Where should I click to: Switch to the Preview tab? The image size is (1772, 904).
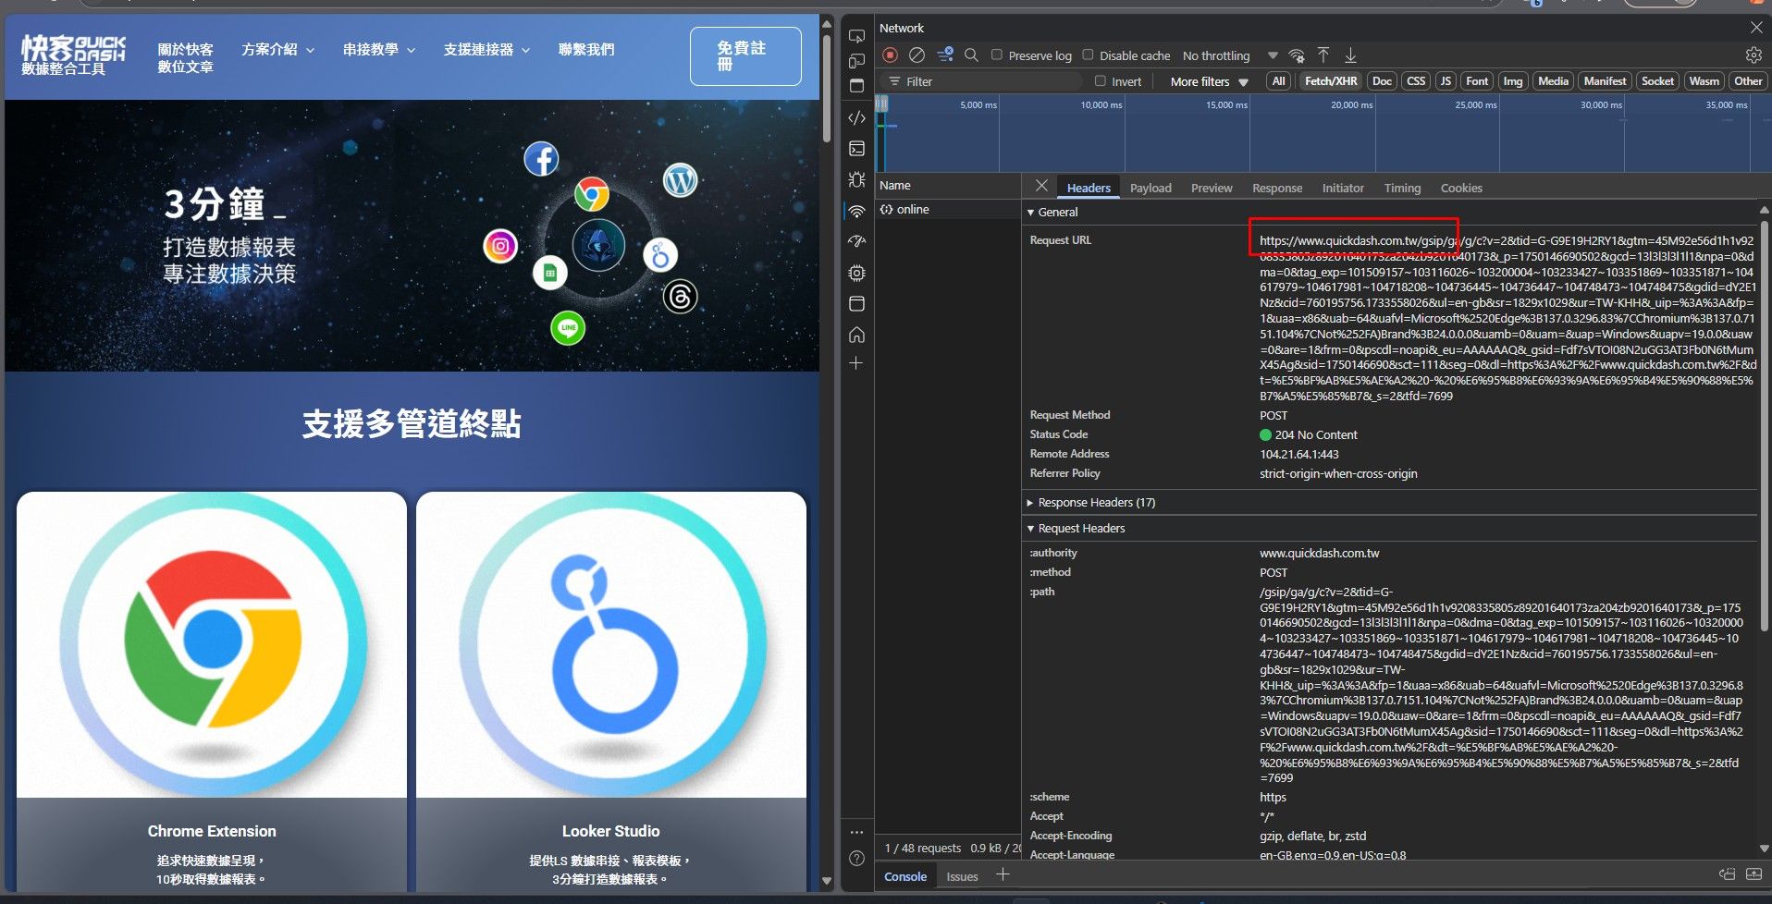click(1212, 188)
